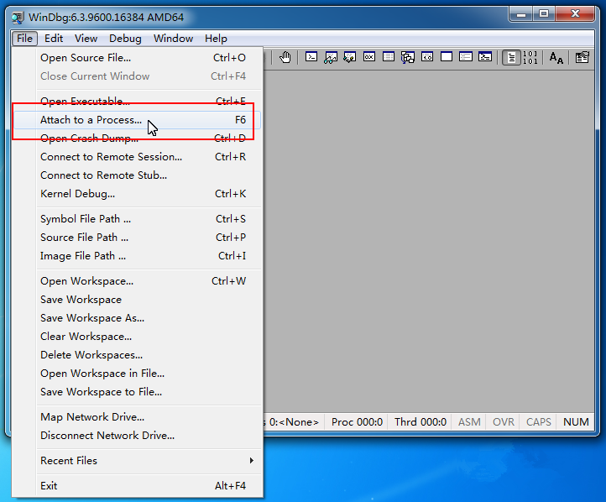
Task: Click the Thrd 000:0 status bar entry
Action: coord(421,422)
